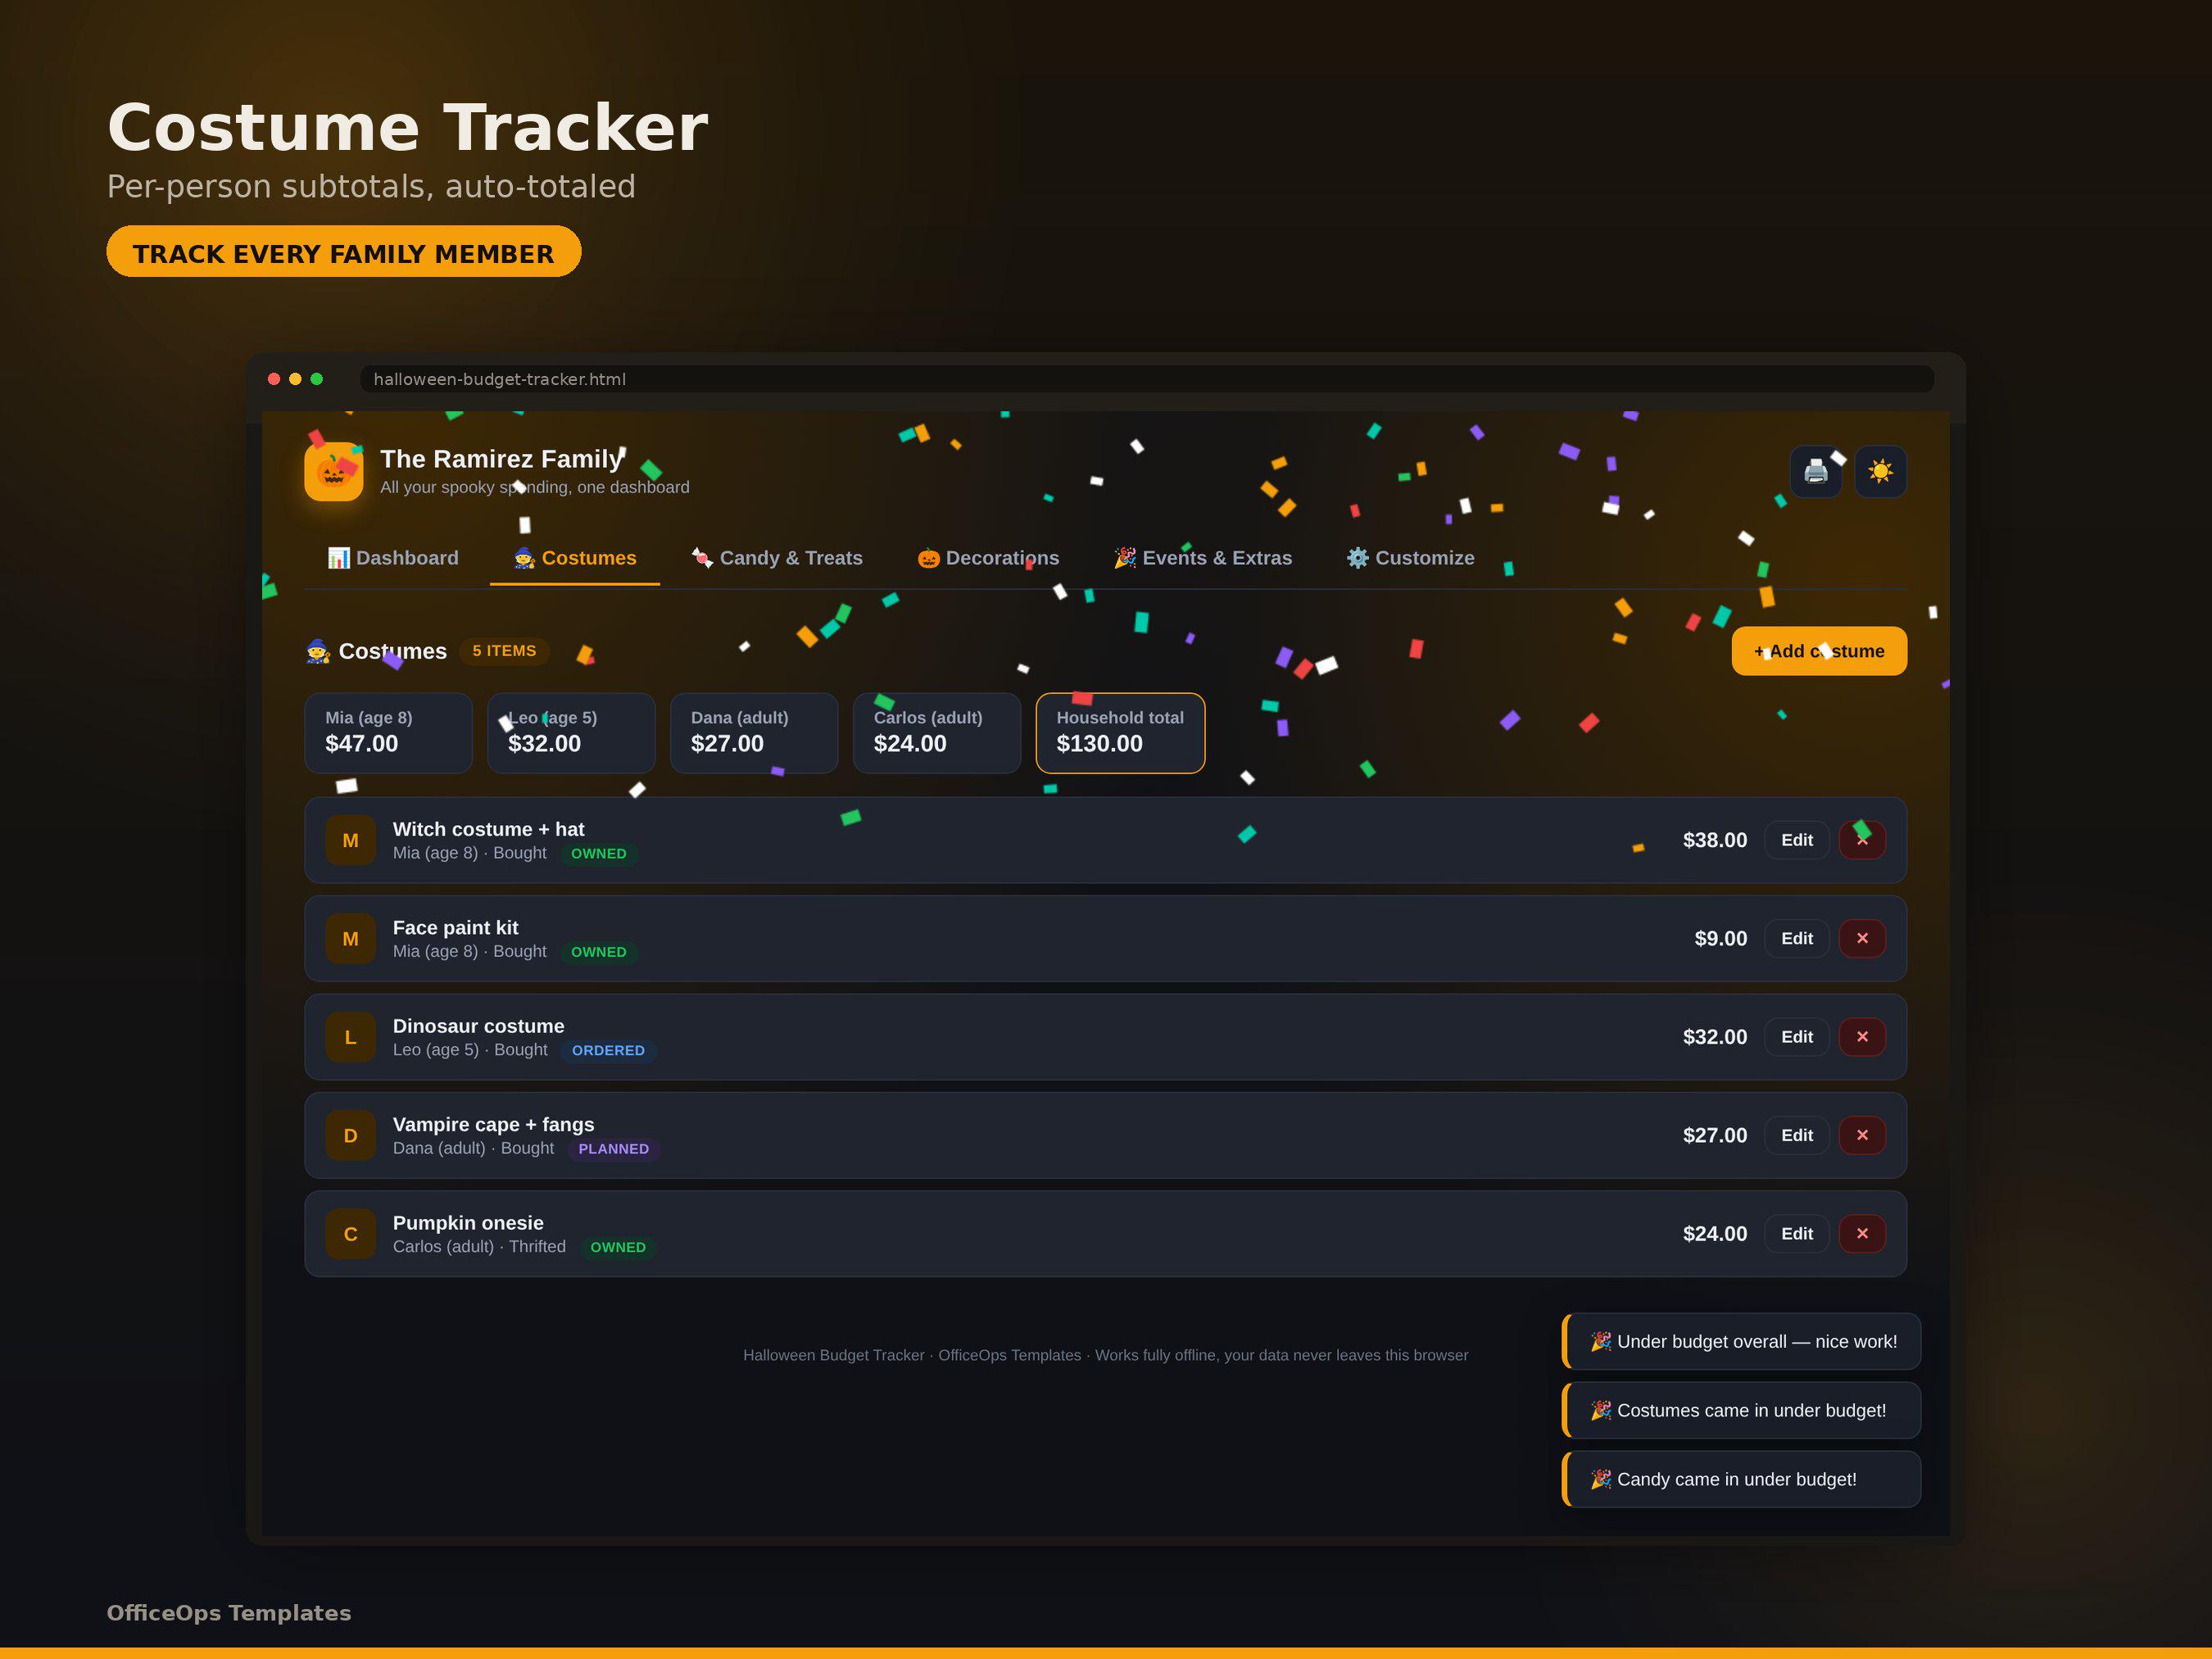2212x1659 pixels.
Task: Edit the Pumpkin onesie item
Action: (1796, 1233)
